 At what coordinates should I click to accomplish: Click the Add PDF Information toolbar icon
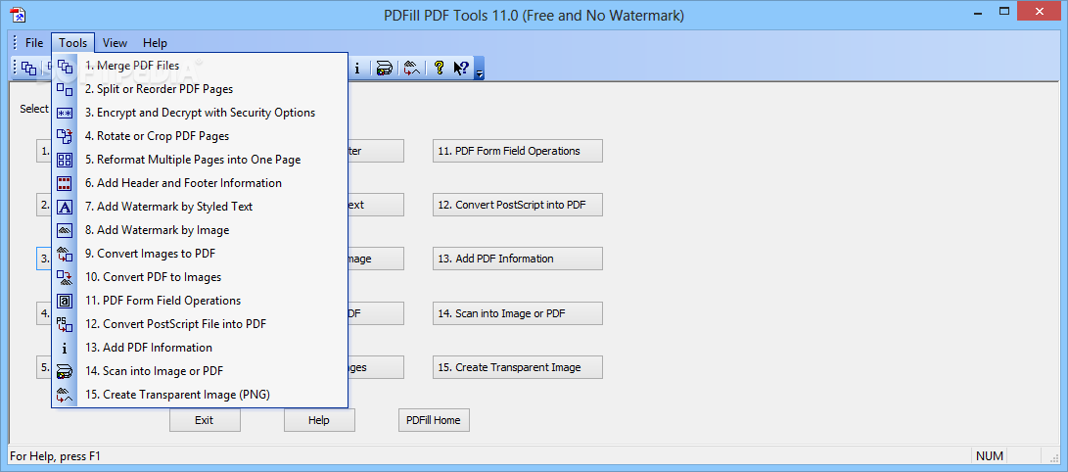(x=357, y=68)
